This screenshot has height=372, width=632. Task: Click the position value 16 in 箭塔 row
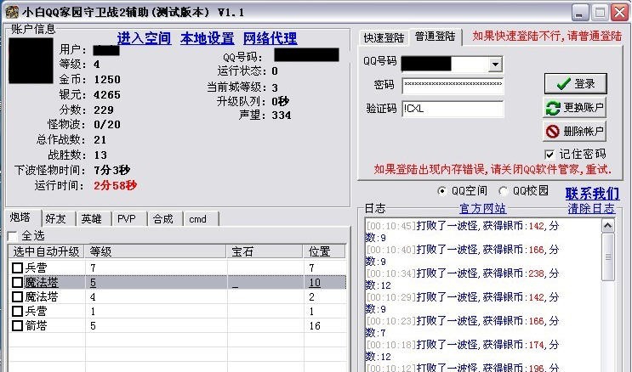(x=315, y=325)
